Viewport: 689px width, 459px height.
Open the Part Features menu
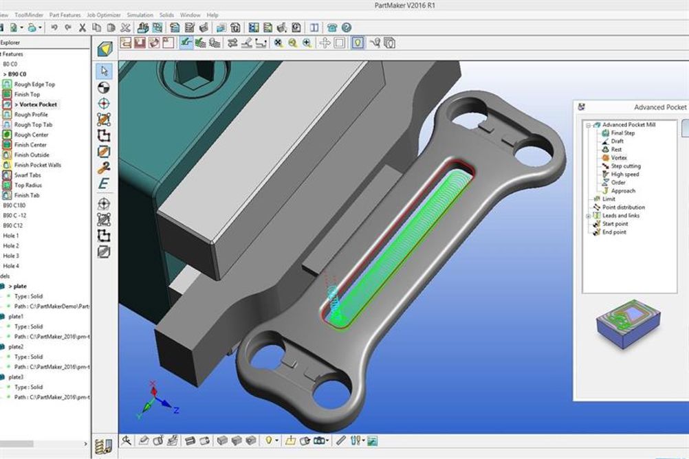65,15
